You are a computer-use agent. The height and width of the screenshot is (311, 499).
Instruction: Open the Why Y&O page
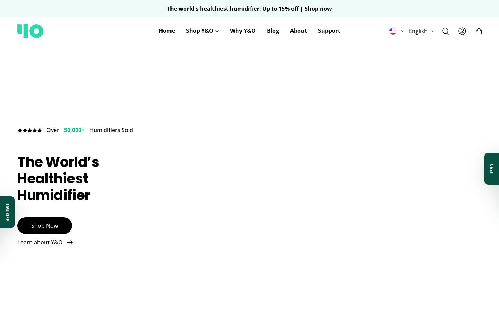[x=243, y=31]
